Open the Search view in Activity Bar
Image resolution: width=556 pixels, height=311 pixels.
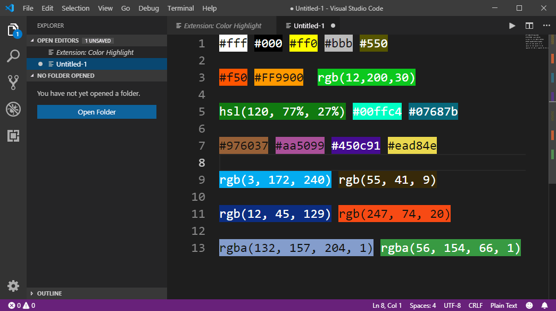click(13, 55)
